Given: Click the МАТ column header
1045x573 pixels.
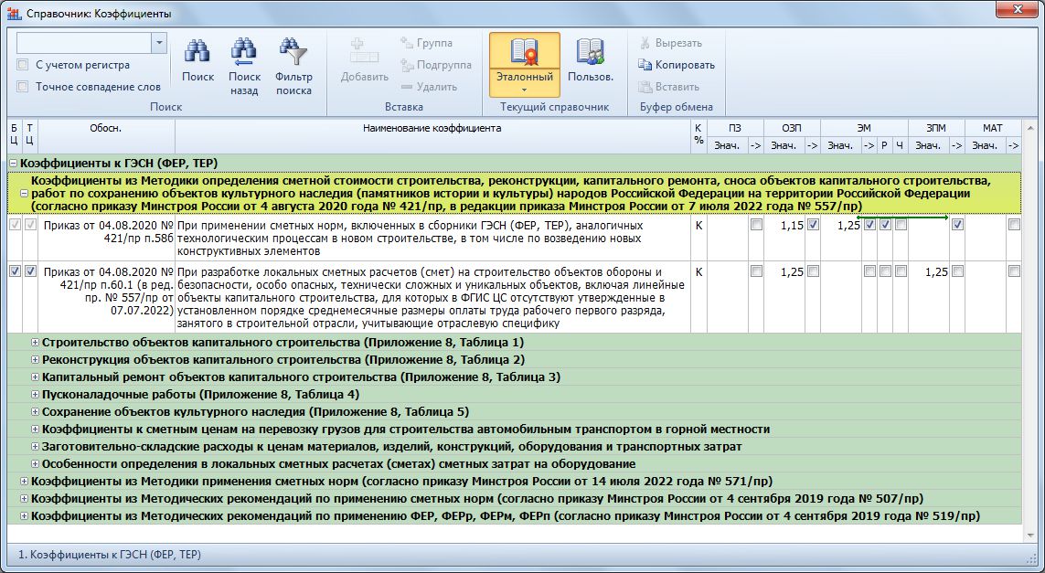Looking at the screenshot, I should coord(992,128).
